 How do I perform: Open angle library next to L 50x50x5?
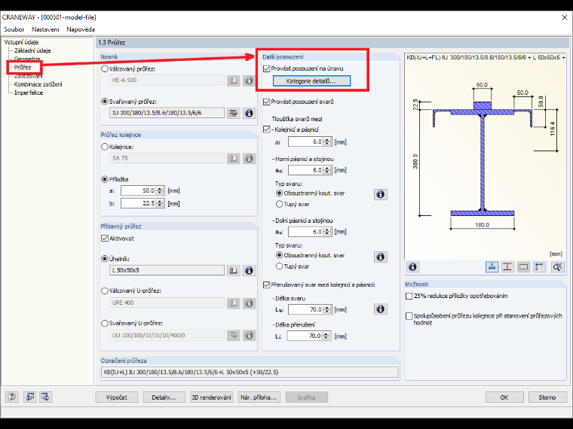click(233, 270)
